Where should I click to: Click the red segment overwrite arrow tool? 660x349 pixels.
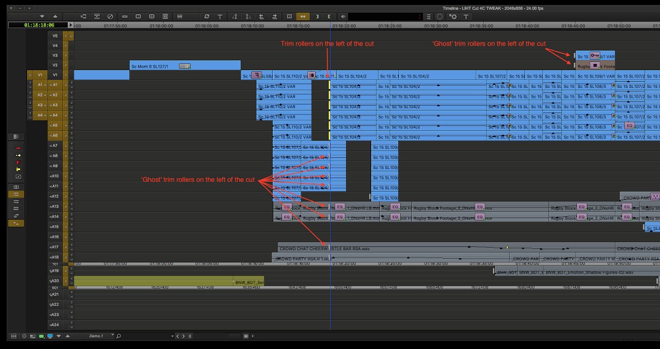point(18,148)
